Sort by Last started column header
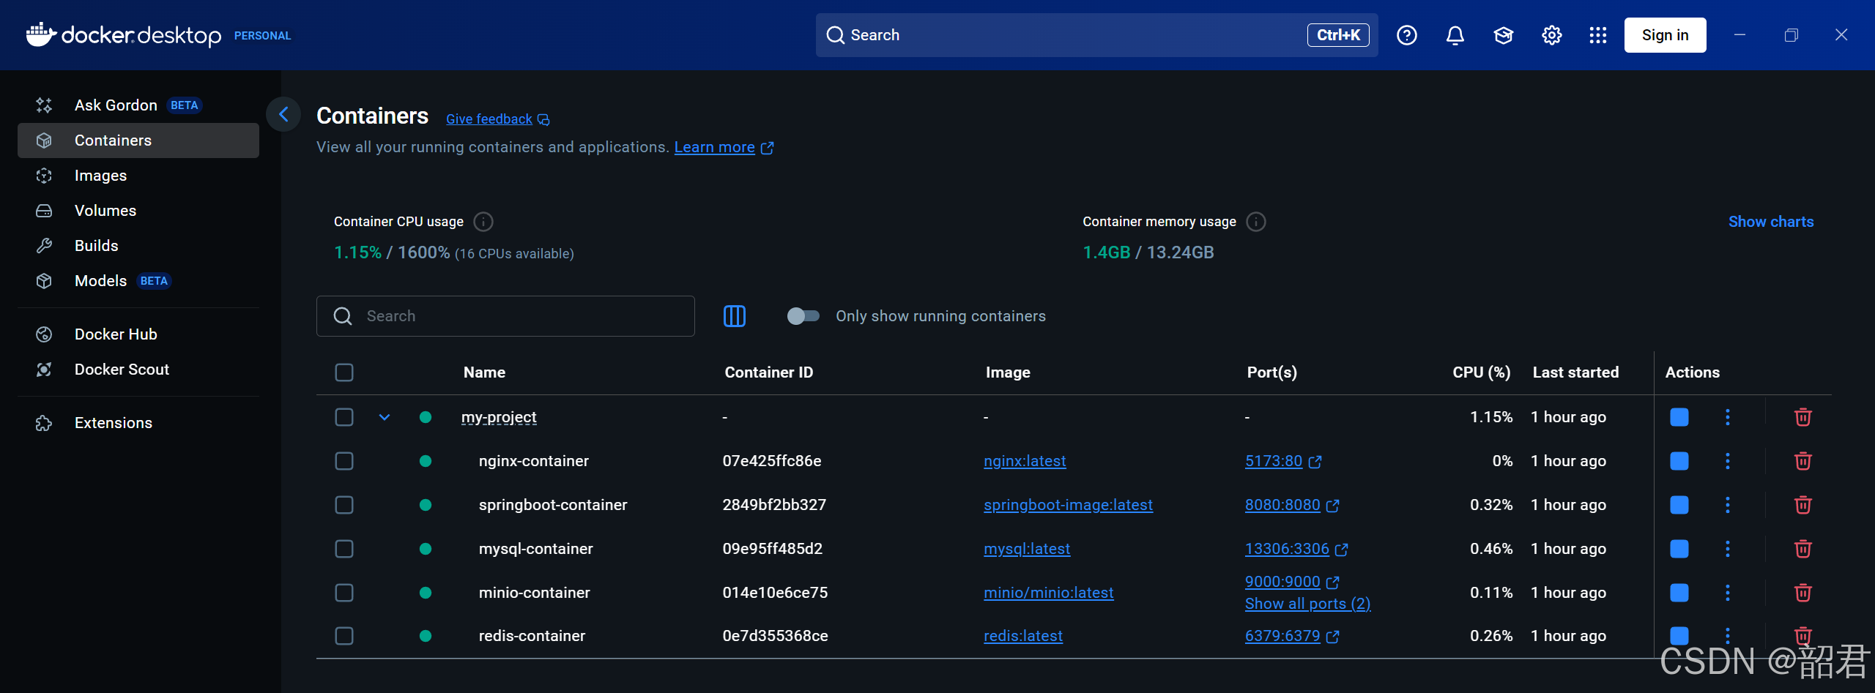1875x693 pixels. point(1575,372)
